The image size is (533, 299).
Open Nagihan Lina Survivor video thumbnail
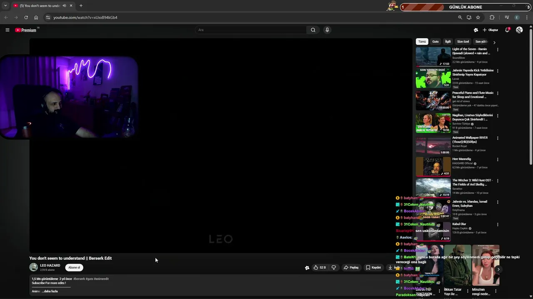coord(433,123)
